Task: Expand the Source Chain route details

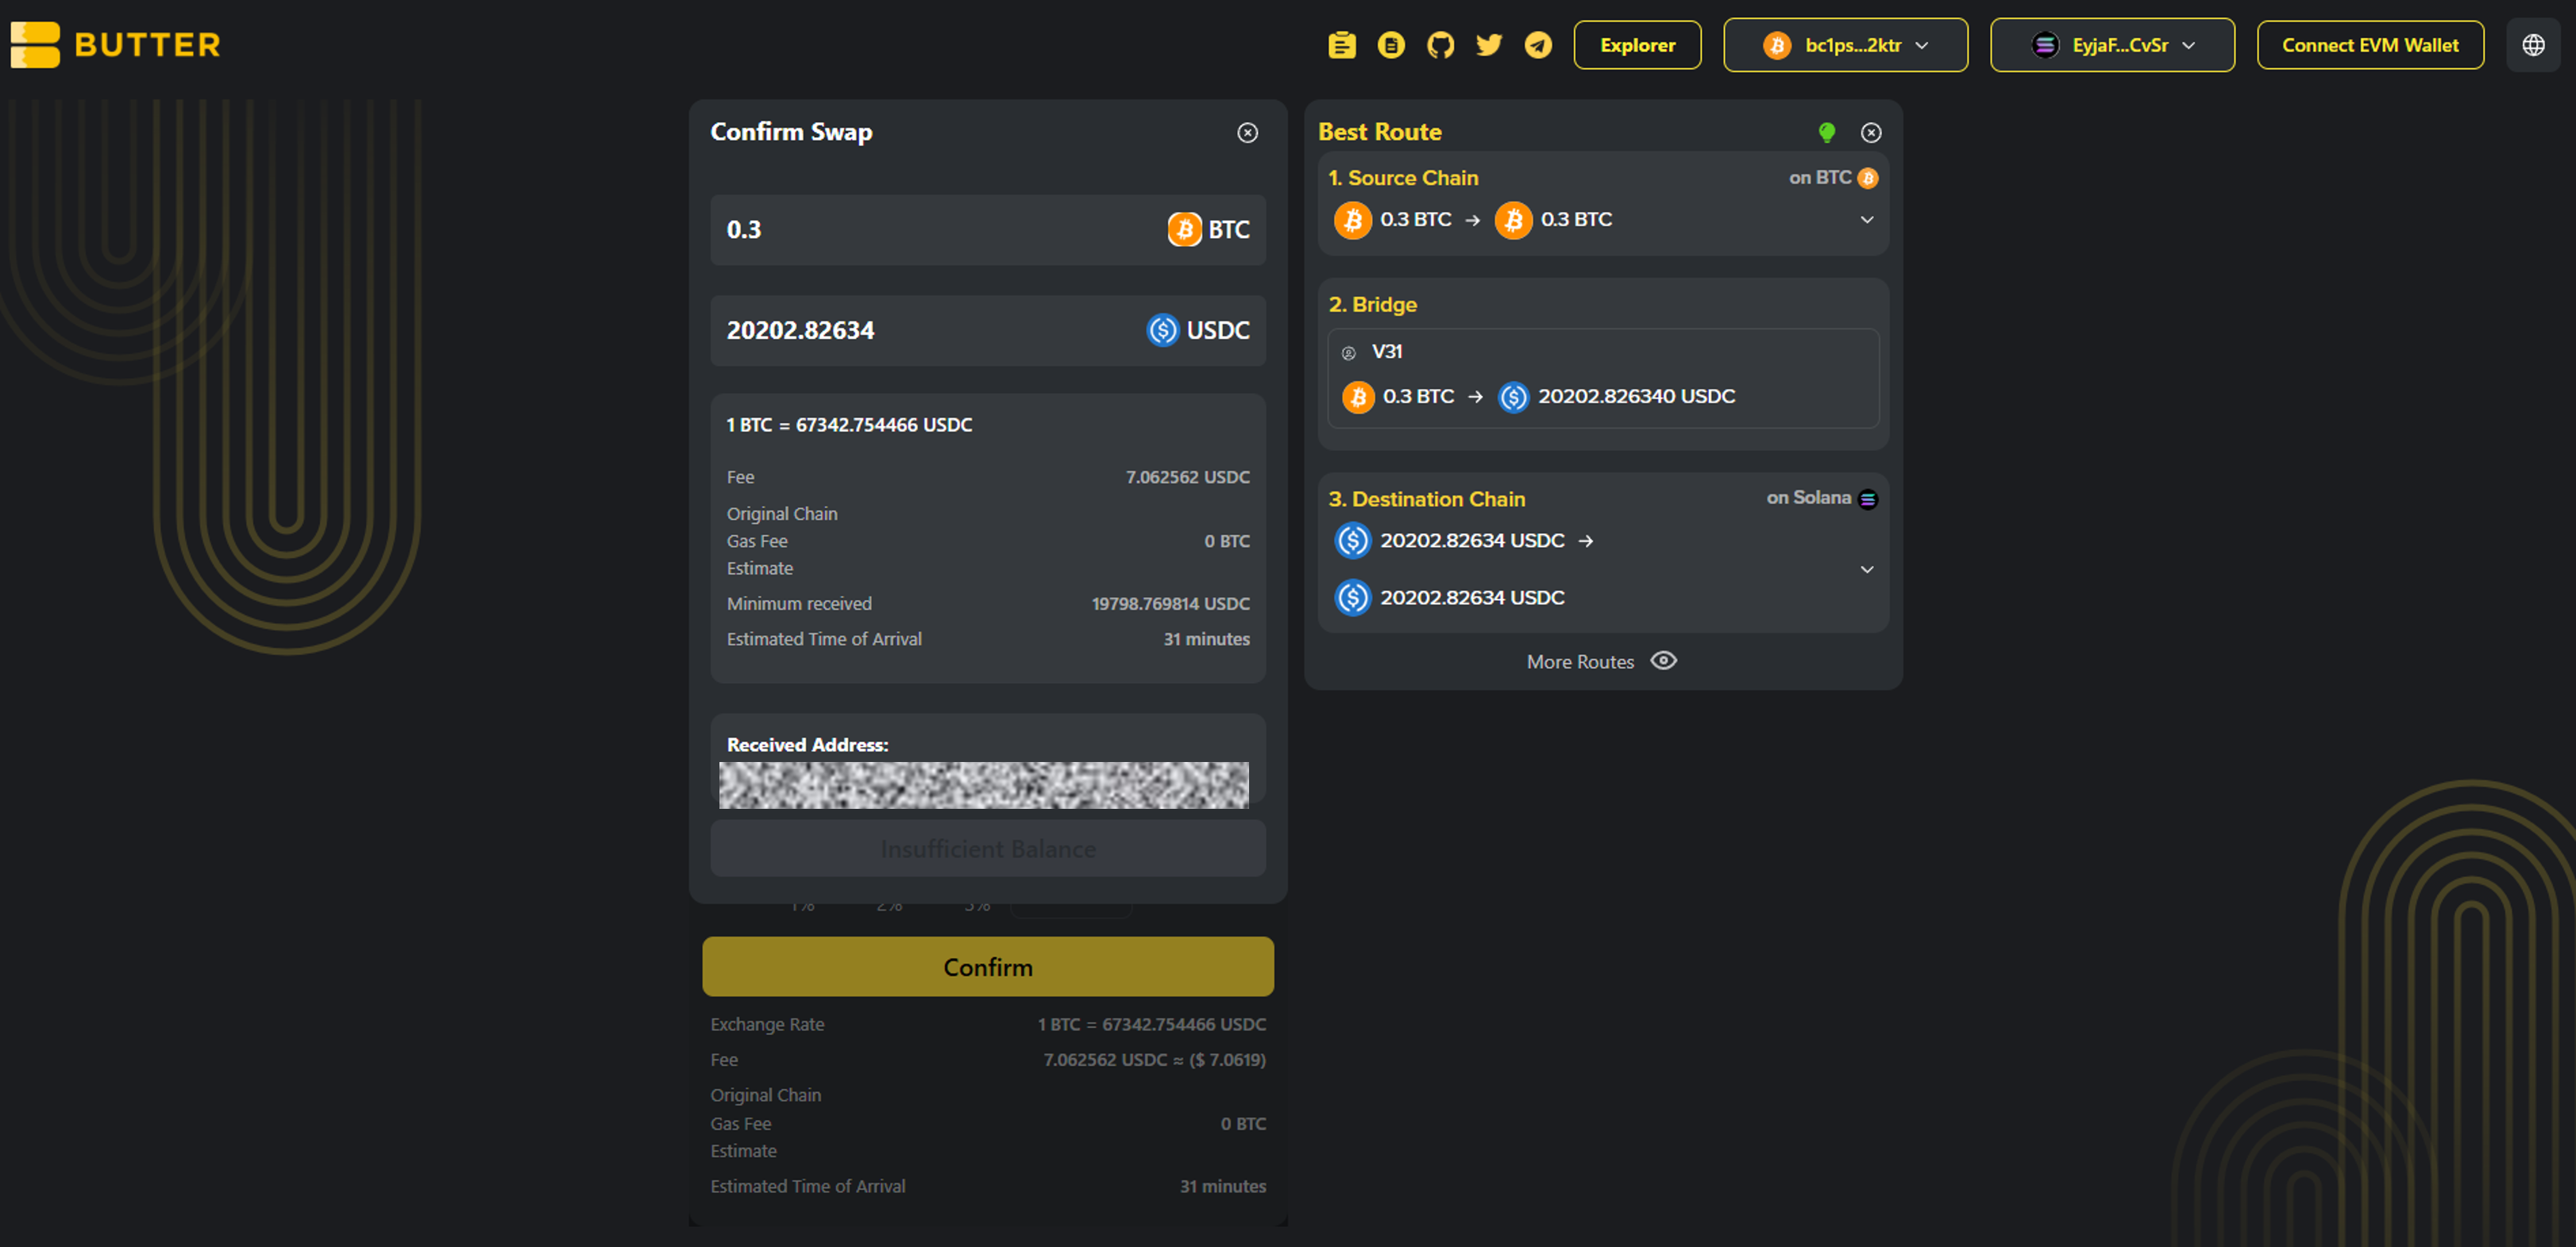Action: coord(1867,220)
